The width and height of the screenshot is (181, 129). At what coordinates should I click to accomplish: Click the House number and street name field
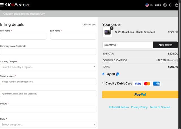coord(48,82)
